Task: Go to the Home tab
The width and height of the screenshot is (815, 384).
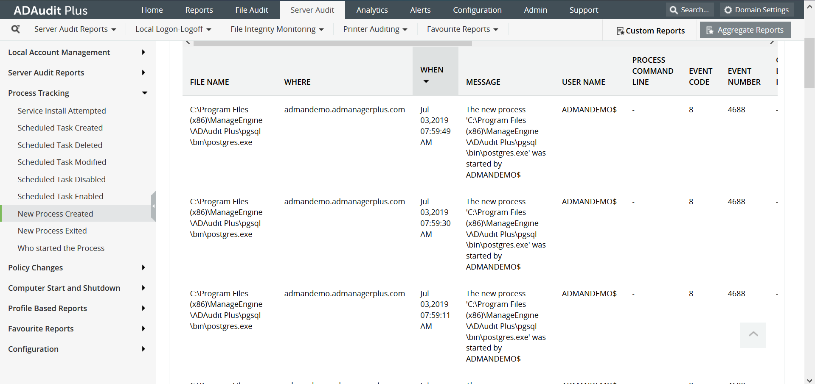Action: [152, 10]
